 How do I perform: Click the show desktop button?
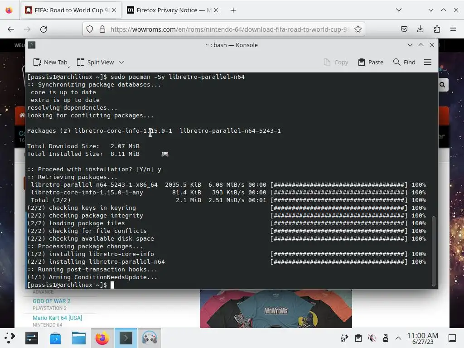pyautogui.click(x=452, y=338)
